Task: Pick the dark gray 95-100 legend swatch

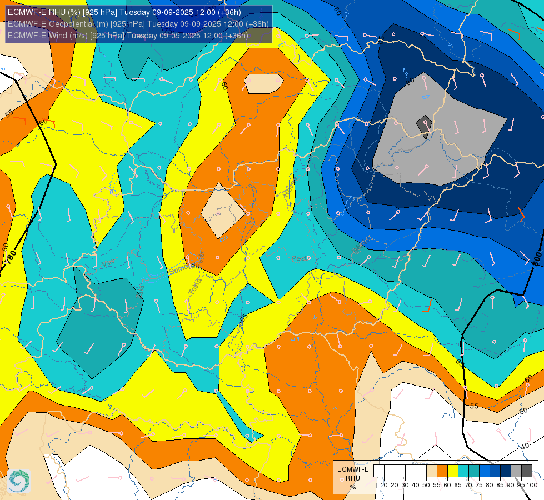Action: 527,471
